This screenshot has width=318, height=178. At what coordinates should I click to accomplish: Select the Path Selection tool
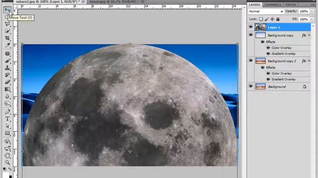[x=7, y=126]
